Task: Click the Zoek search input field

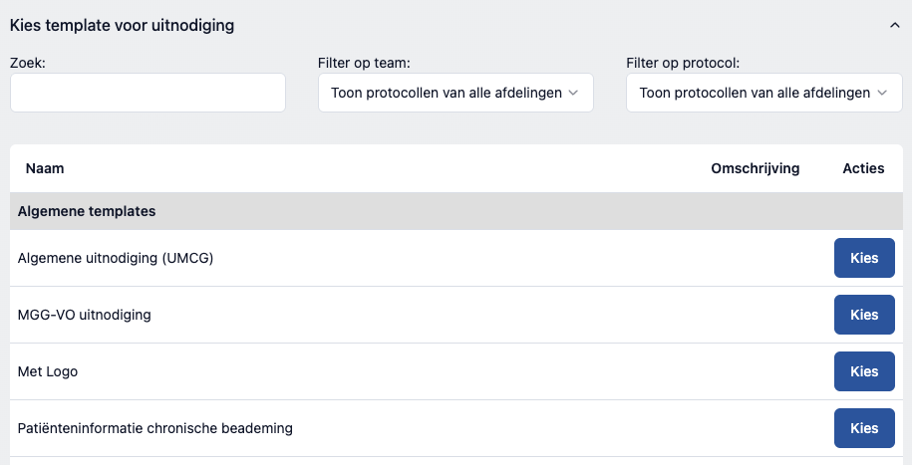Action: 148,93
